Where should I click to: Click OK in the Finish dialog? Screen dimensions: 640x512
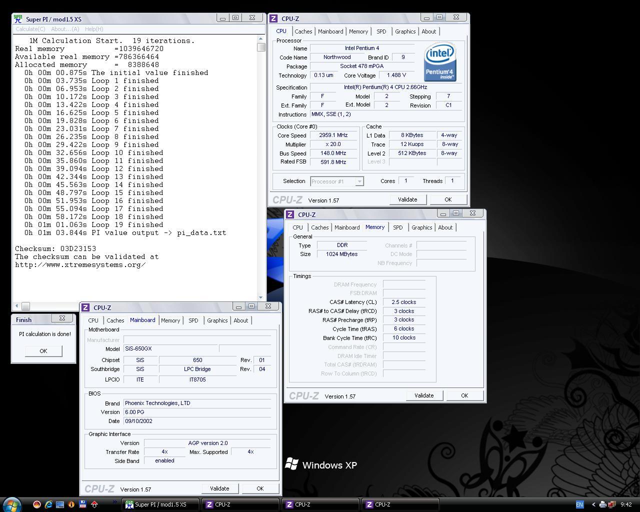pos(43,350)
